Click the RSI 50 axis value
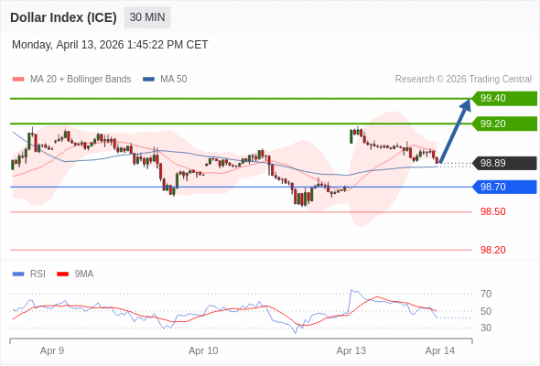 click(x=486, y=311)
